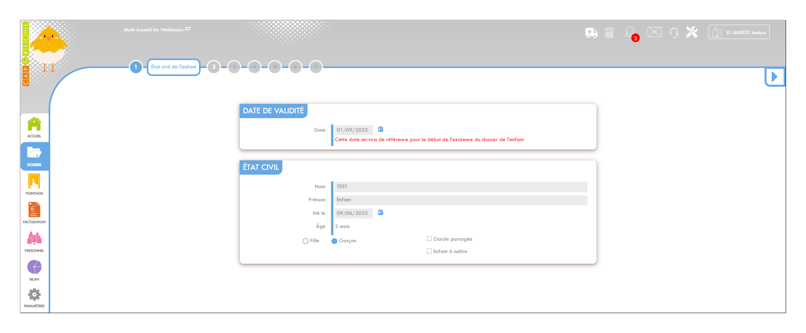Viewport: 806px width, 333px height.
Task: Open the calculator tool
Action: click(x=609, y=33)
